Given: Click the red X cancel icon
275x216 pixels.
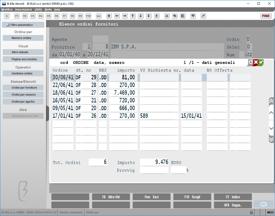Looking at the screenshot, I should pyautogui.click(x=256, y=62).
